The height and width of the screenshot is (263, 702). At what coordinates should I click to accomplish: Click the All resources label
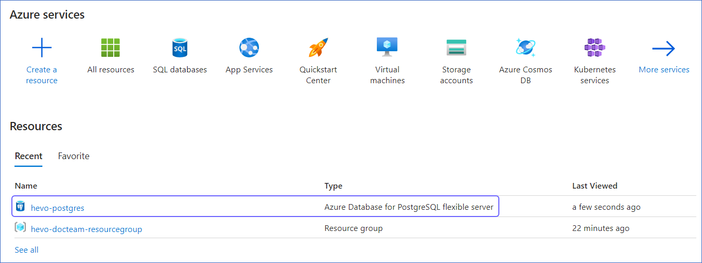coord(111,70)
